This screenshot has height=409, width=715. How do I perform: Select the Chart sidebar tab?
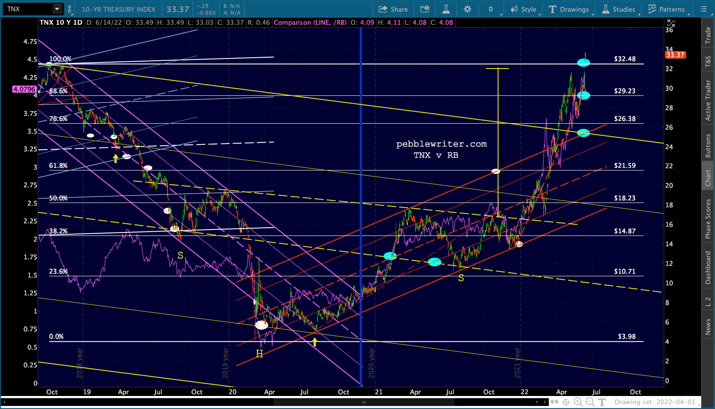(x=708, y=178)
